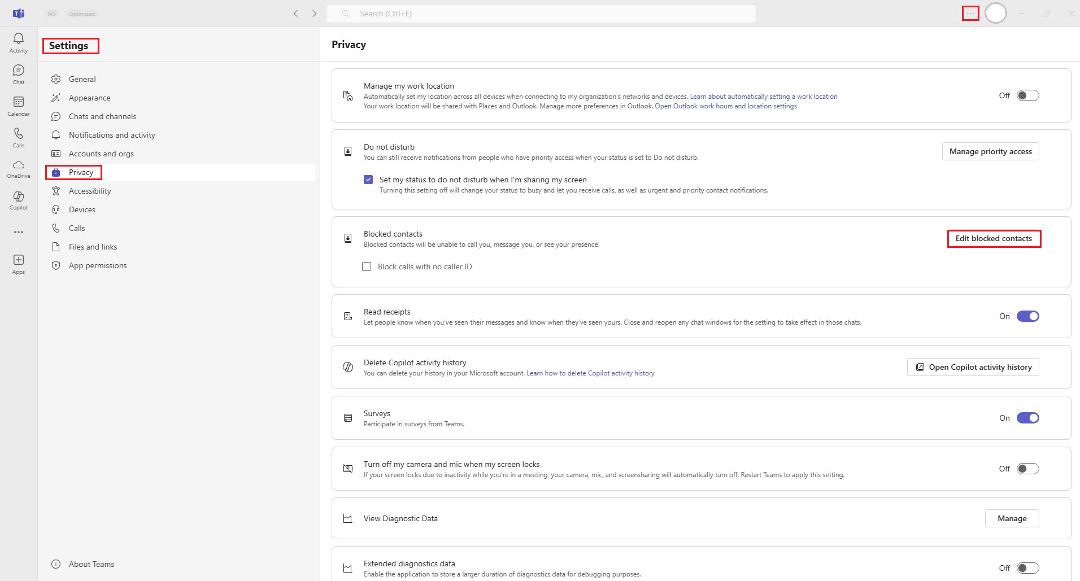Open the Activity feed icon
1080x581 pixels.
coord(19,42)
